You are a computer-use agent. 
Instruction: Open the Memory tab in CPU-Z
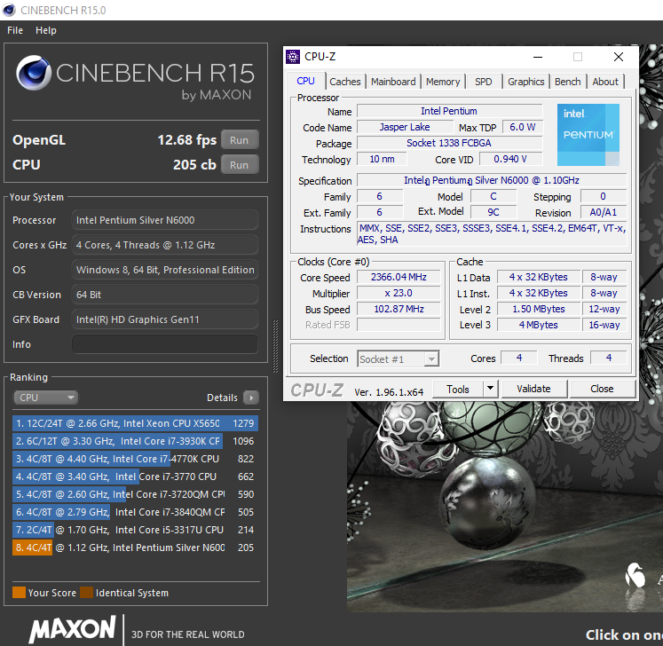[x=443, y=82]
